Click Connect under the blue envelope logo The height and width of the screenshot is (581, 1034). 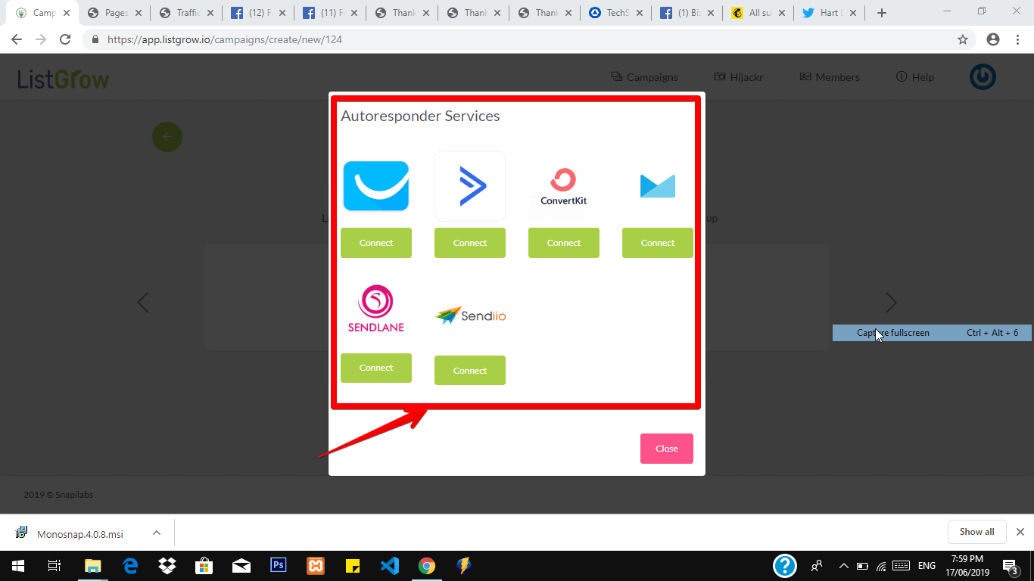tap(658, 243)
